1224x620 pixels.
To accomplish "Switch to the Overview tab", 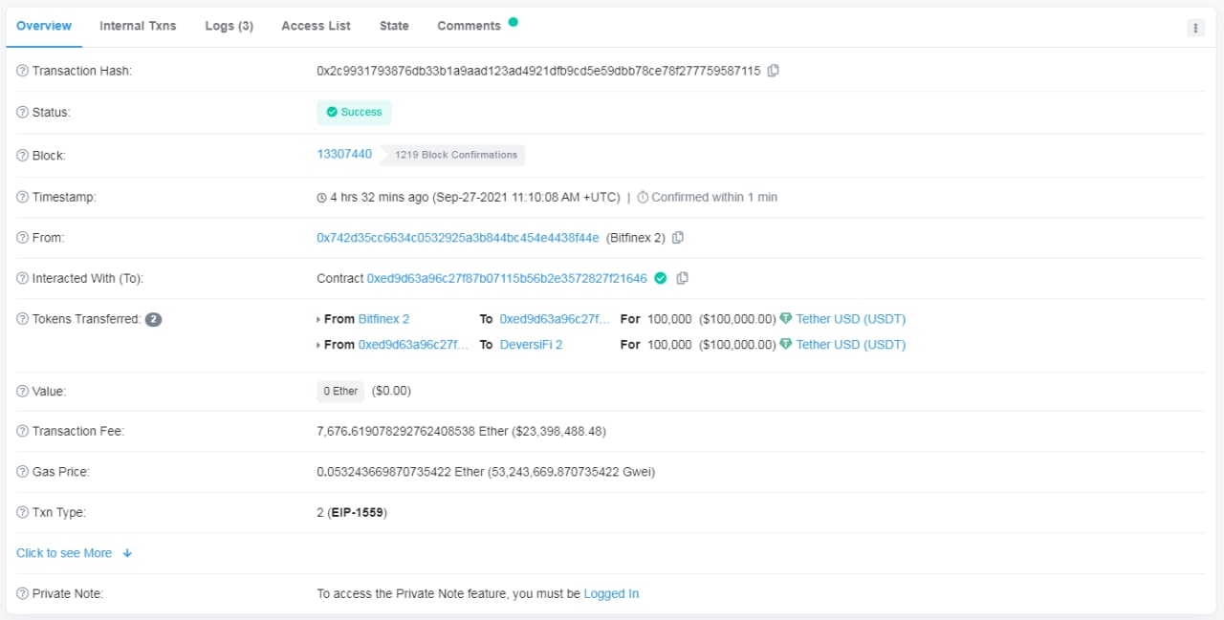I will pos(44,26).
